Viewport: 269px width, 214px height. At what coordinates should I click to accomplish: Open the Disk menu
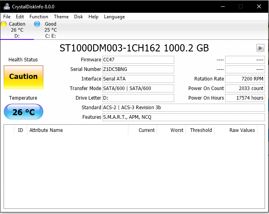pos(79,17)
